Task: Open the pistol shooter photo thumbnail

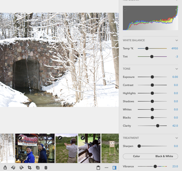Action: pos(66,148)
